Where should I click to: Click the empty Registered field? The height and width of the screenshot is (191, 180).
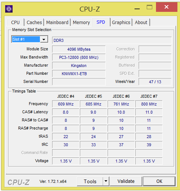pyautogui.click(x=155, y=57)
